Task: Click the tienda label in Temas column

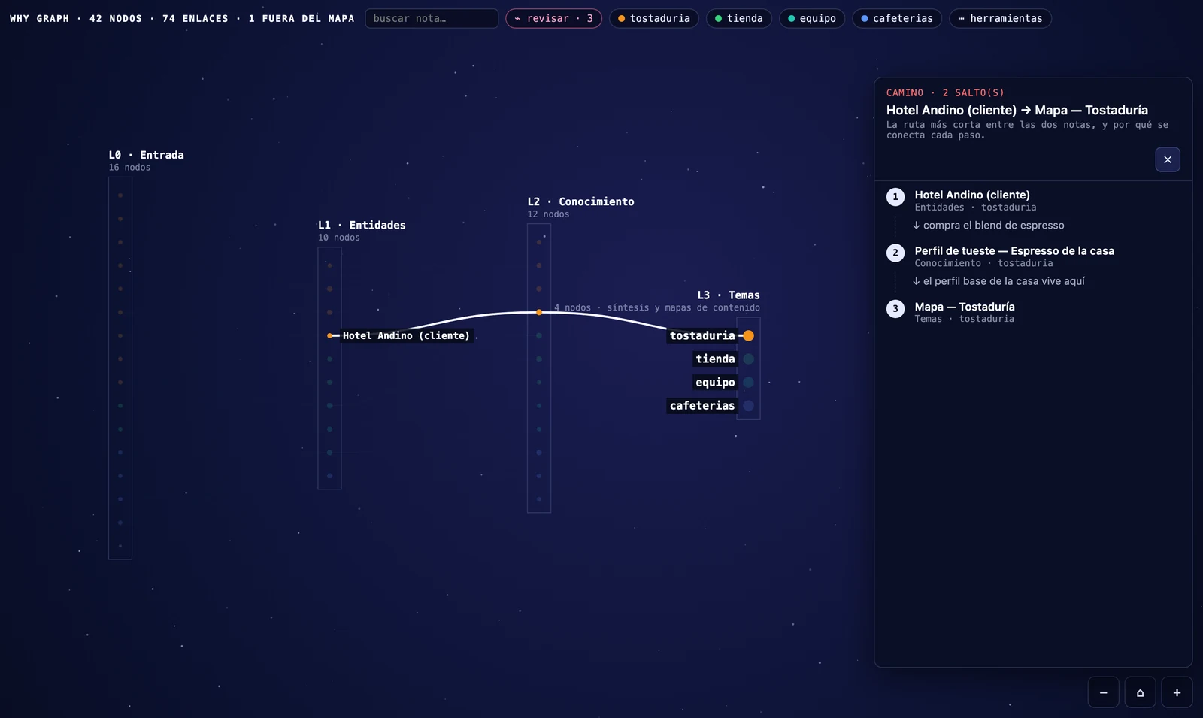Action: pos(715,359)
